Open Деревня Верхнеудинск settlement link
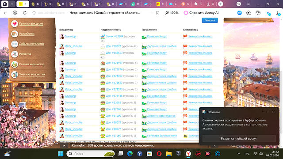Viewport: 283px width, 159px height. [x=161, y=116]
